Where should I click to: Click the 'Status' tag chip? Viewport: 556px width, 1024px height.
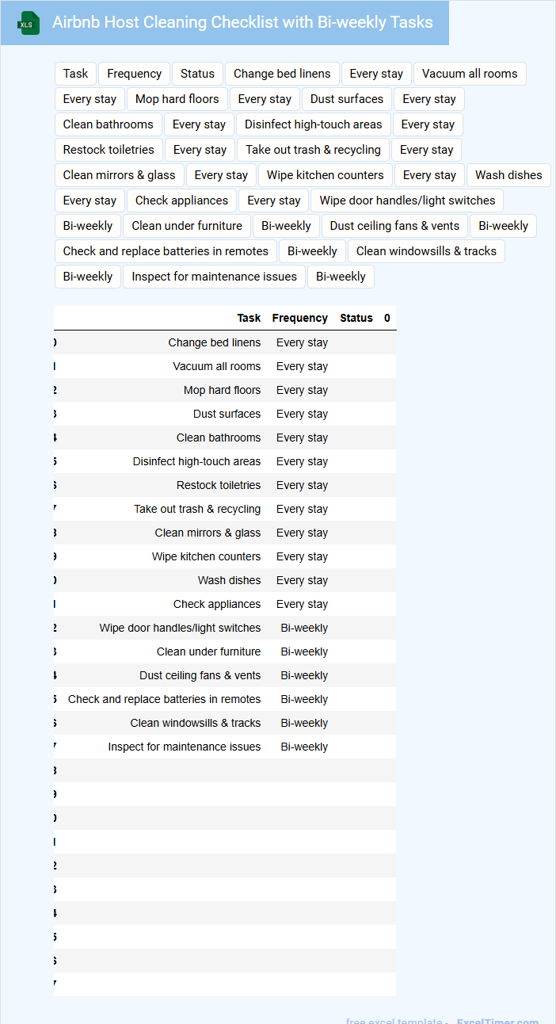[197, 74]
